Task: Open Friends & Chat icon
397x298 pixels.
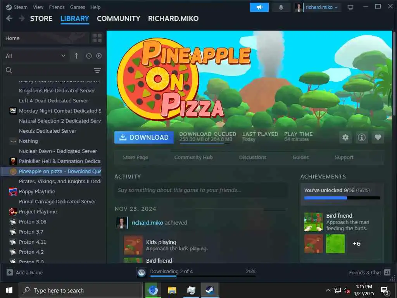Action: 387,272
